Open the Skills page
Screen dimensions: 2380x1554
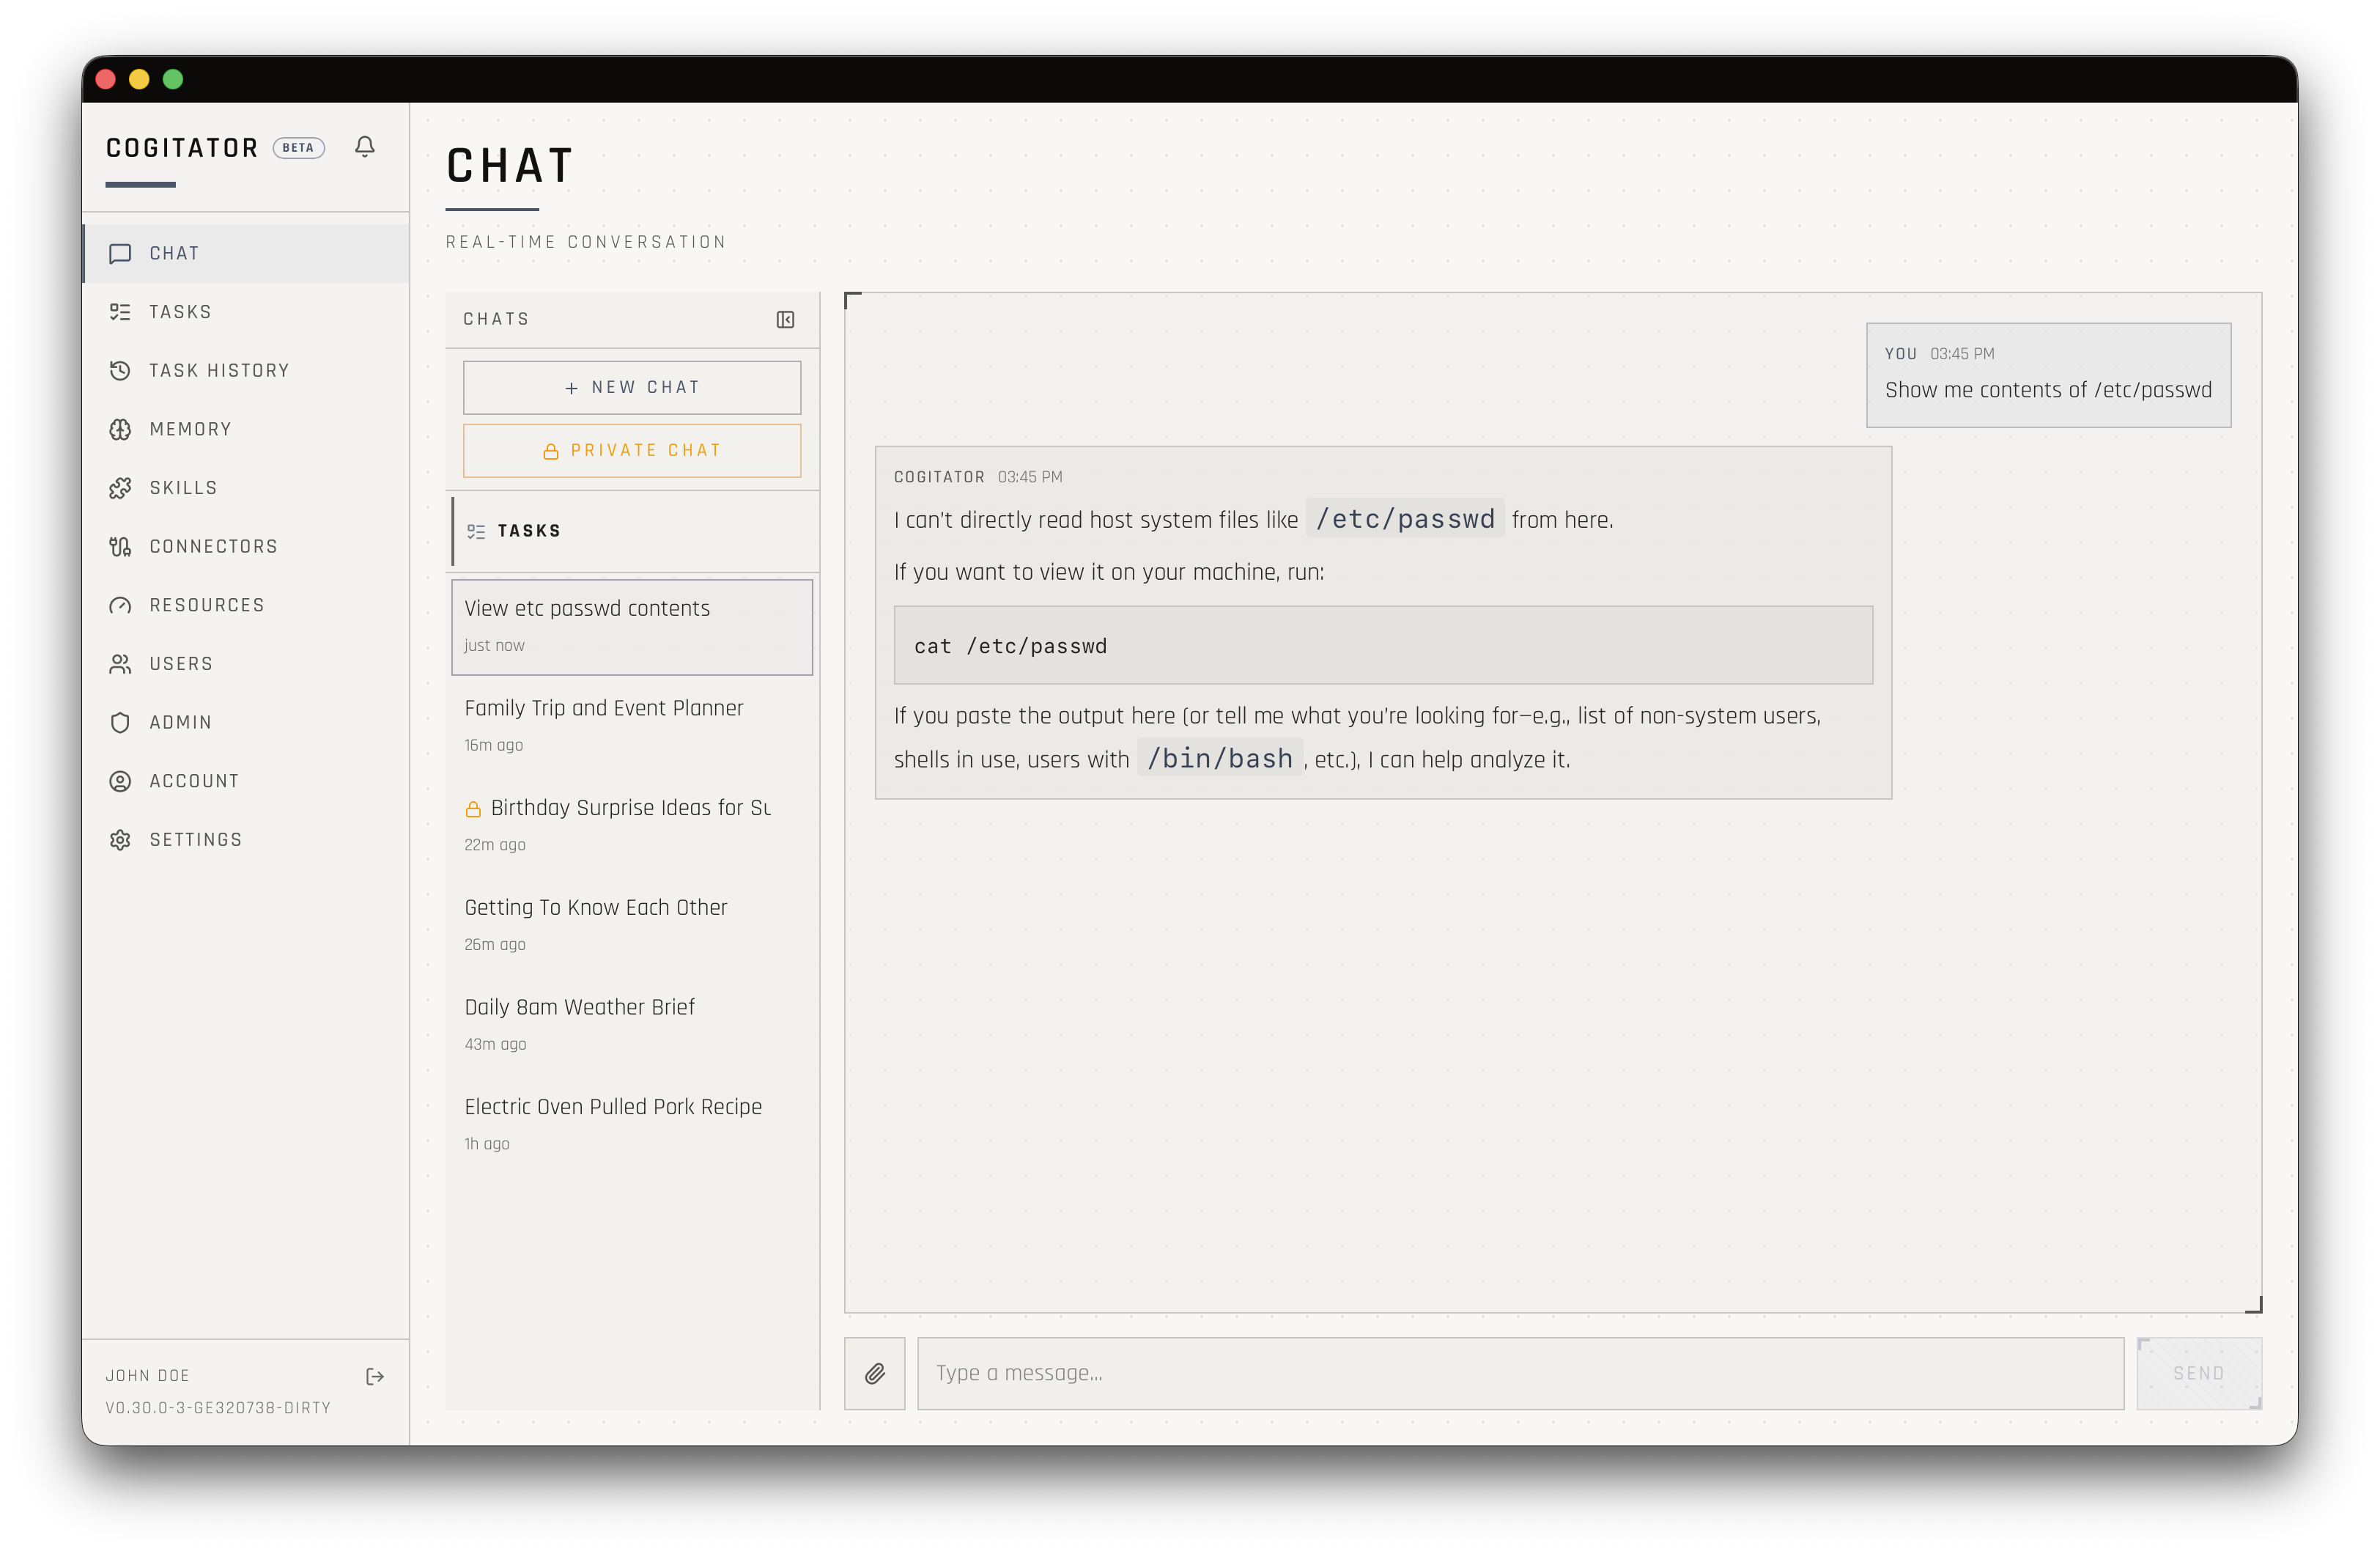[x=246, y=488]
